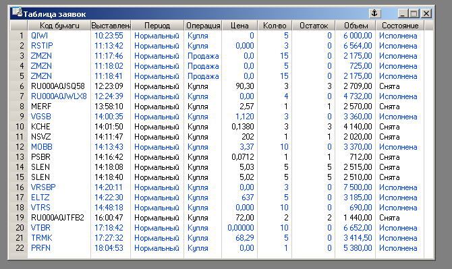452x269 pixels.
Task: Click price 1,120 in VGSB row
Action: [245, 117]
